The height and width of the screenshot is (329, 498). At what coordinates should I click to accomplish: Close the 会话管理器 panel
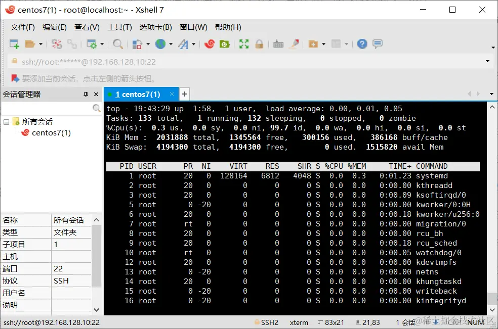(x=96, y=94)
